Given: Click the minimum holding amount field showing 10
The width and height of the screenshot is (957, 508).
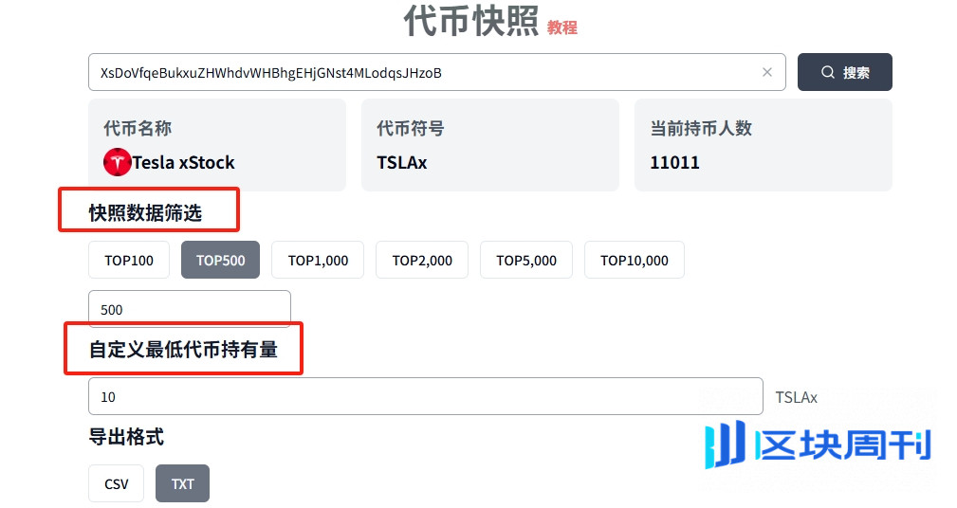Looking at the screenshot, I should (426, 396).
